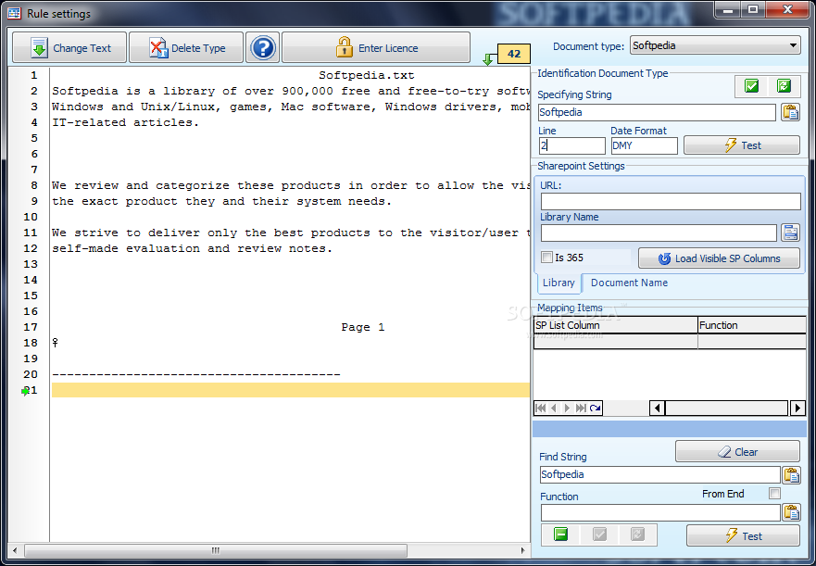Switch to the Library tab
The image size is (816, 566).
[x=559, y=283]
